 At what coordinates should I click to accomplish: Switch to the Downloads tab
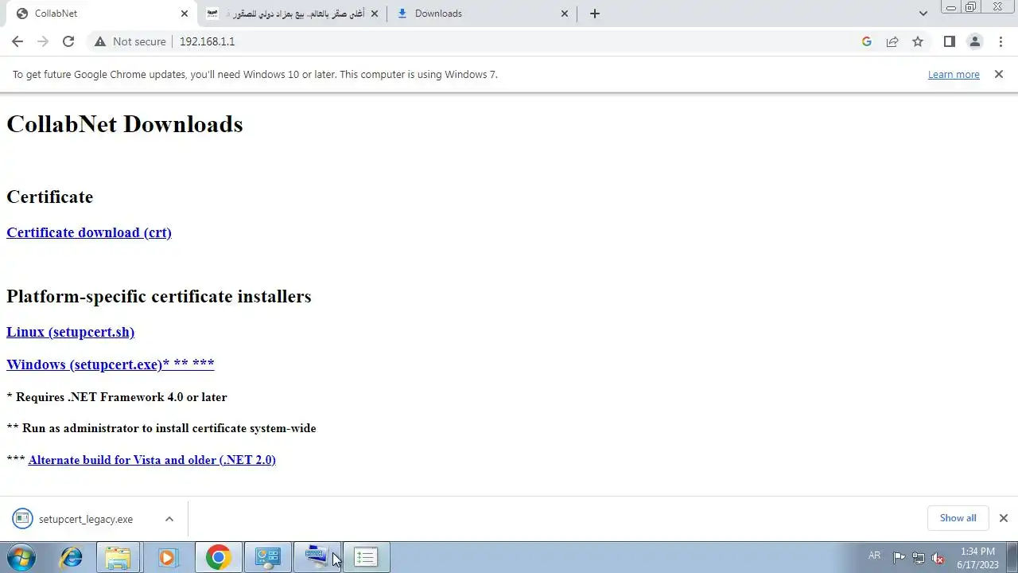click(482, 14)
